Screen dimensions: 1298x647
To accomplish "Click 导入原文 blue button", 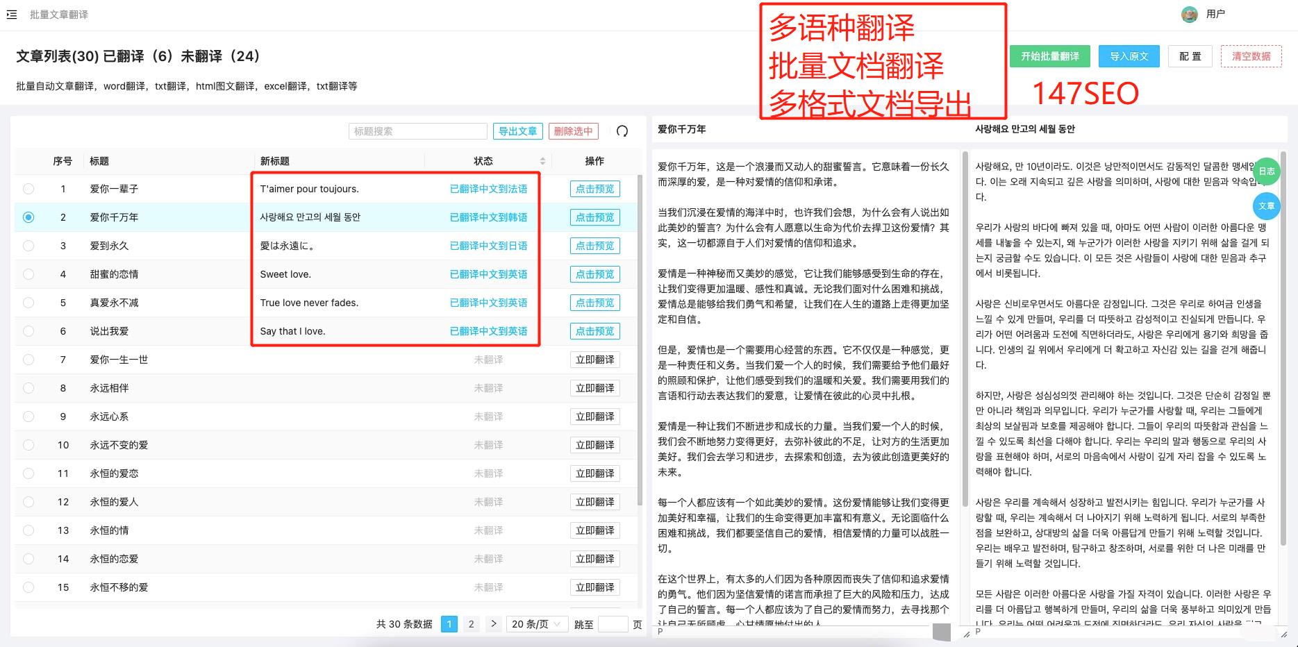I will point(1129,56).
